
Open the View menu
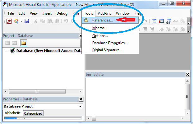pos(34,13)
